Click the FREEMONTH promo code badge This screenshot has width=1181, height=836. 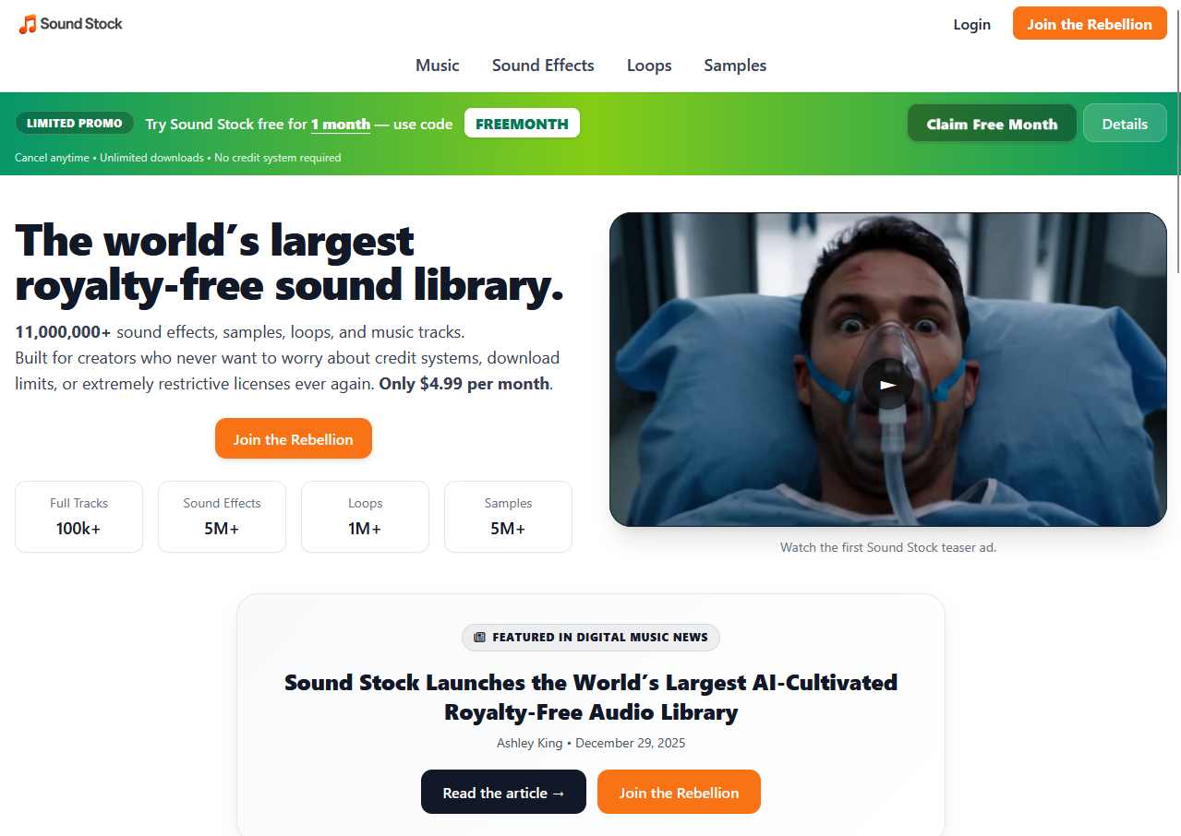tap(522, 124)
